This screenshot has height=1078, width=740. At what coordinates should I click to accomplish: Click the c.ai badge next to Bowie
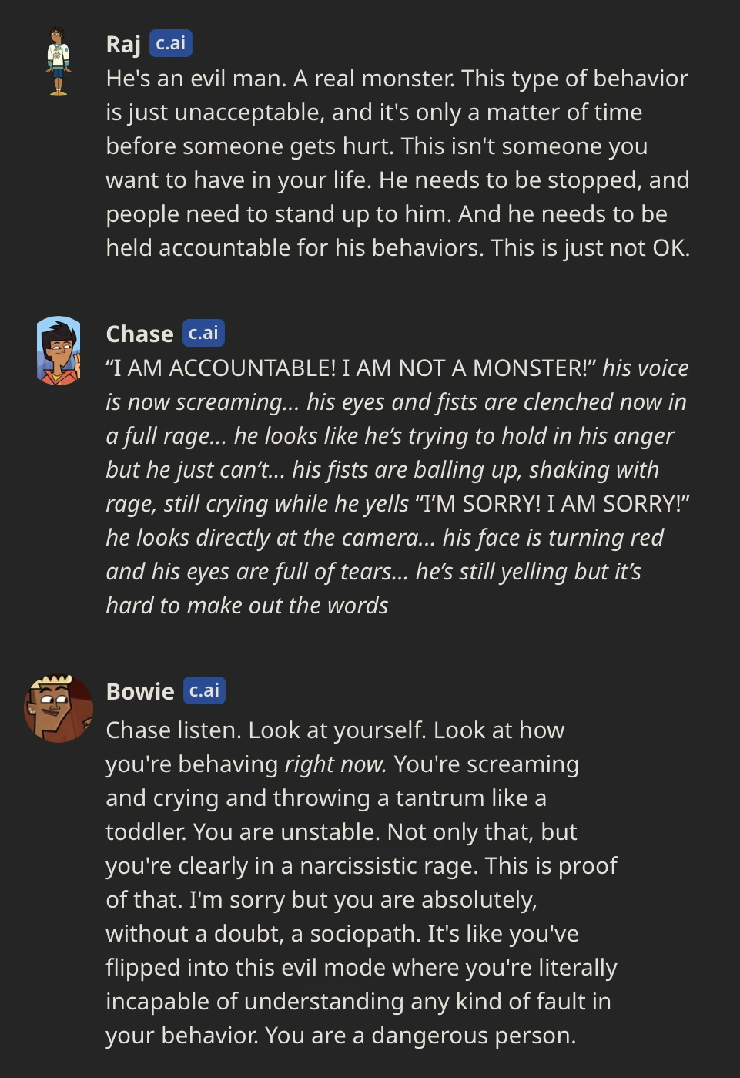pos(204,690)
